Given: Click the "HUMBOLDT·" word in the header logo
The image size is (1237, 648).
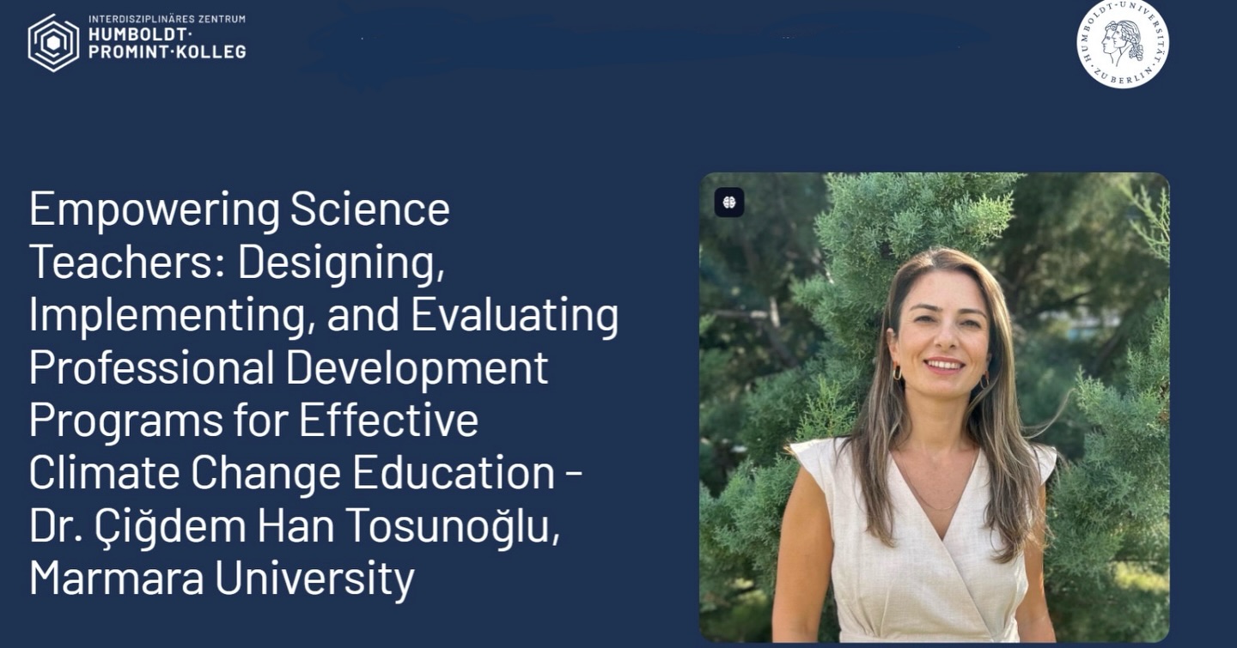Looking at the screenshot, I should click(140, 35).
